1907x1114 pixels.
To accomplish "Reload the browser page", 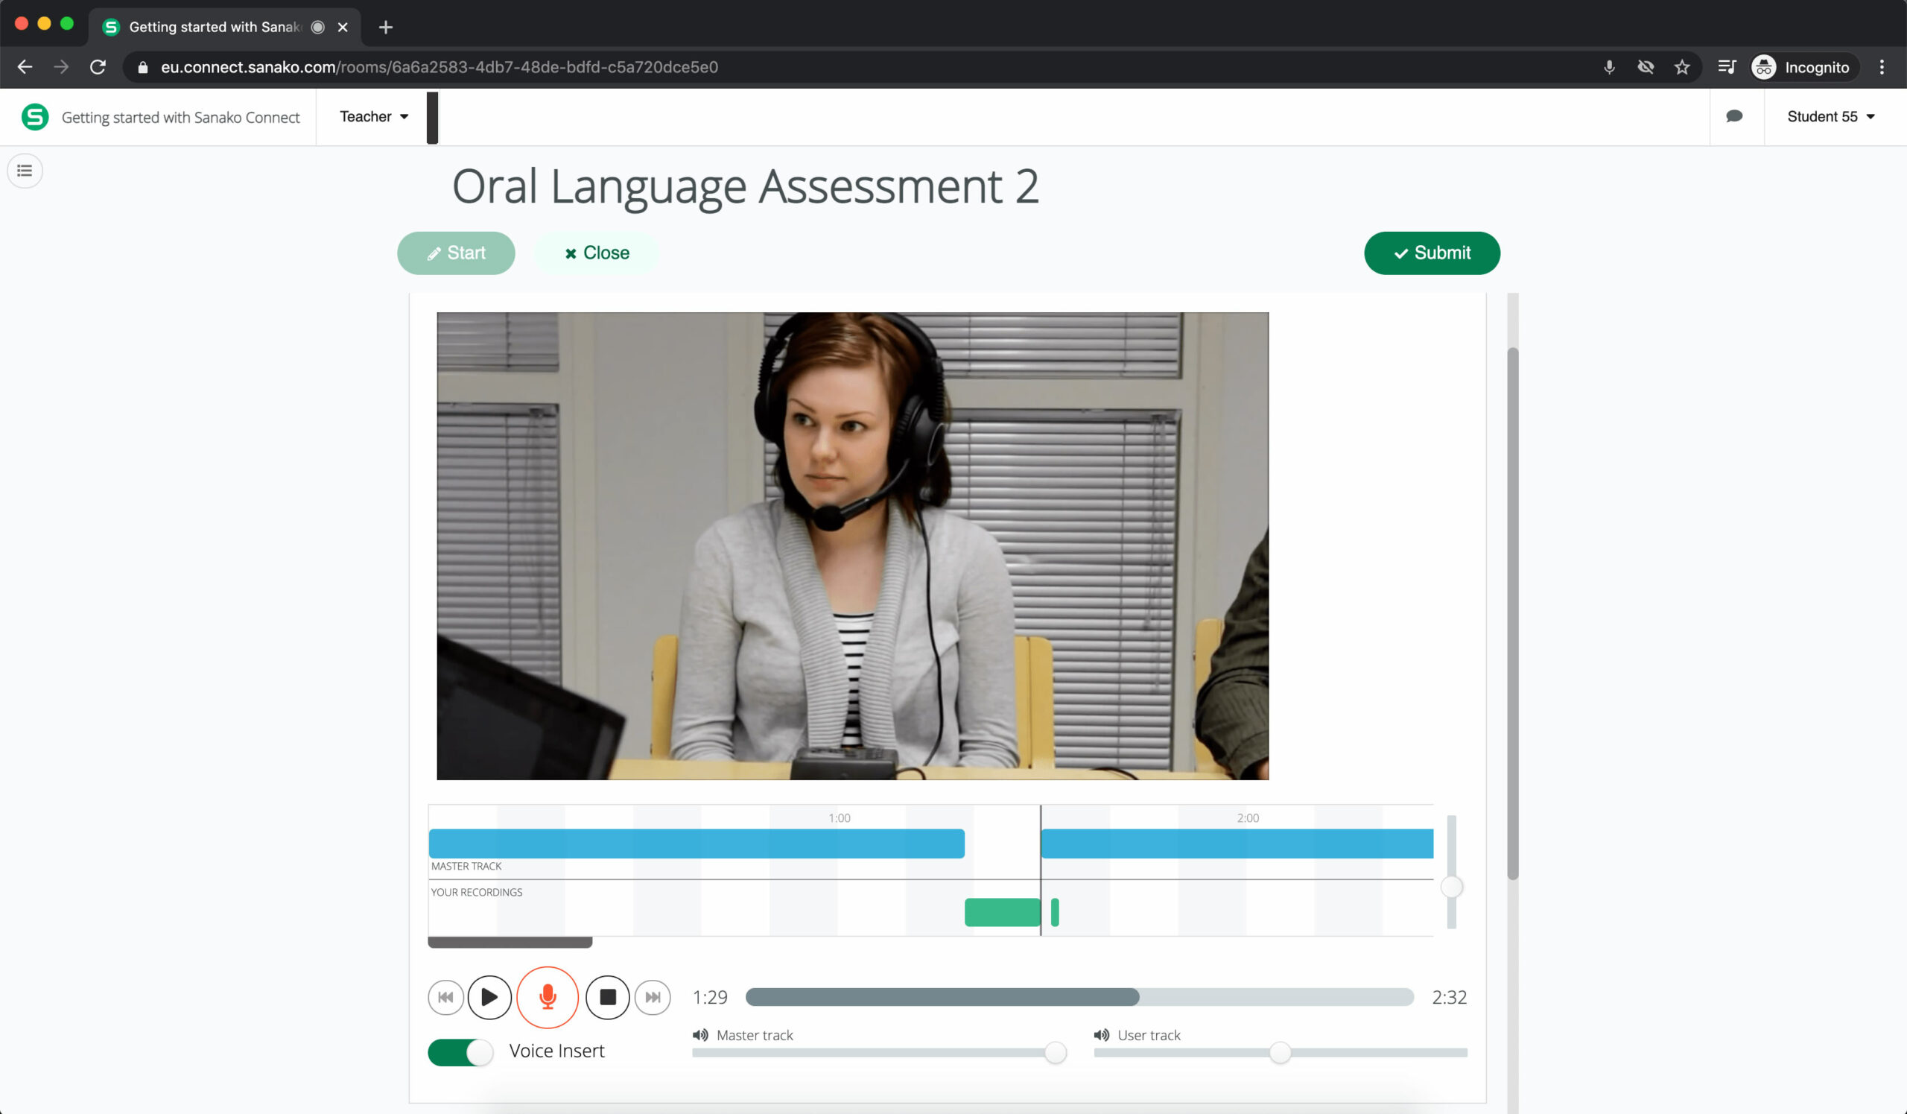I will tap(98, 66).
